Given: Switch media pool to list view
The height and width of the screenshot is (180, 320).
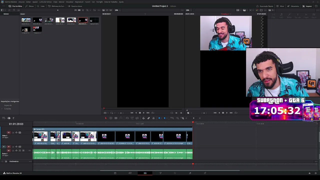Looking at the screenshot, I should (83, 10).
